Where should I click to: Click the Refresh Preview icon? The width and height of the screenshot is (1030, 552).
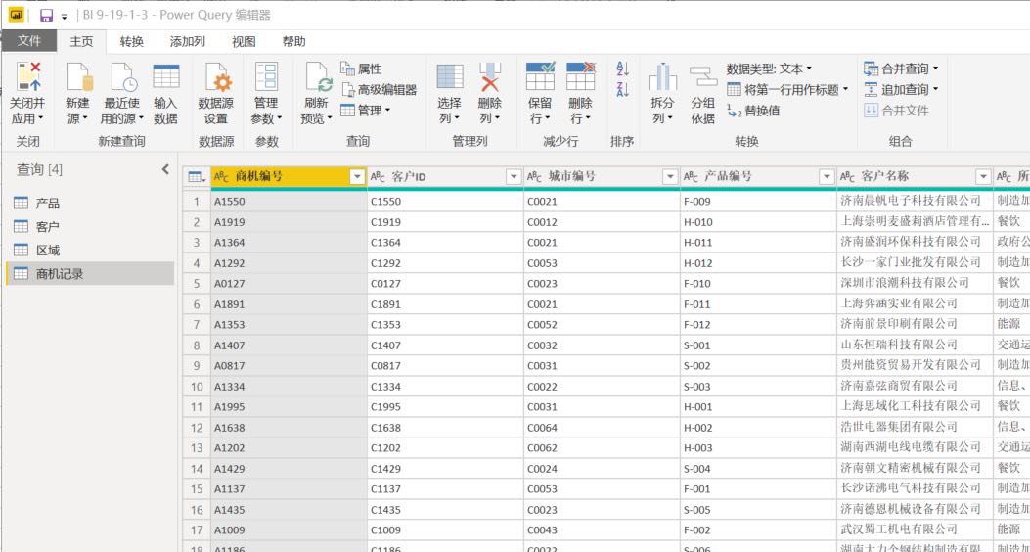point(316,78)
